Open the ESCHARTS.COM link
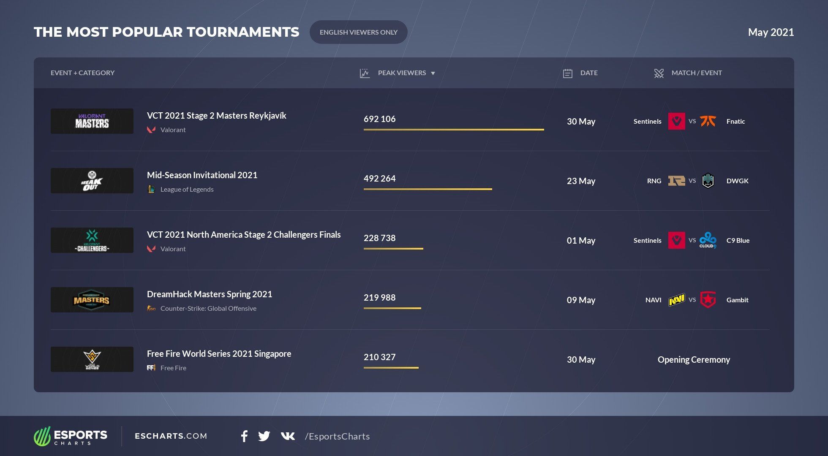 pyautogui.click(x=171, y=436)
